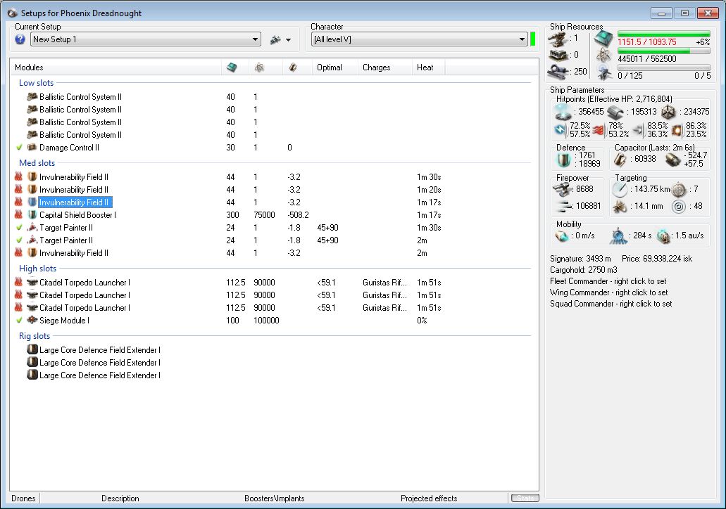Click Fleet Commander right click to set
726x509 pixels.
pyautogui.click(x=608, y=281)
